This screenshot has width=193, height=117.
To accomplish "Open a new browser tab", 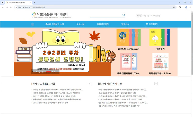I will (34, 2).
